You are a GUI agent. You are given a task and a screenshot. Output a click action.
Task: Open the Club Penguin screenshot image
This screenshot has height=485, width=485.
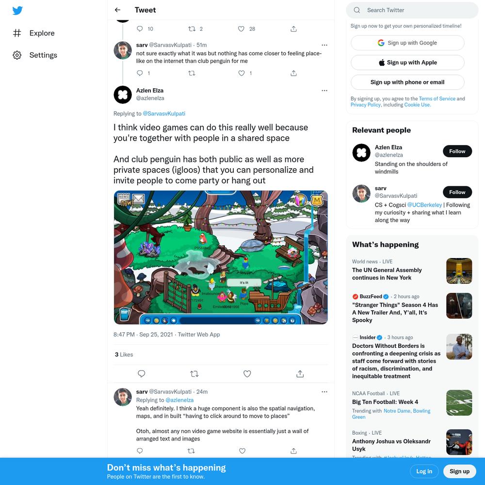point(221,258)
